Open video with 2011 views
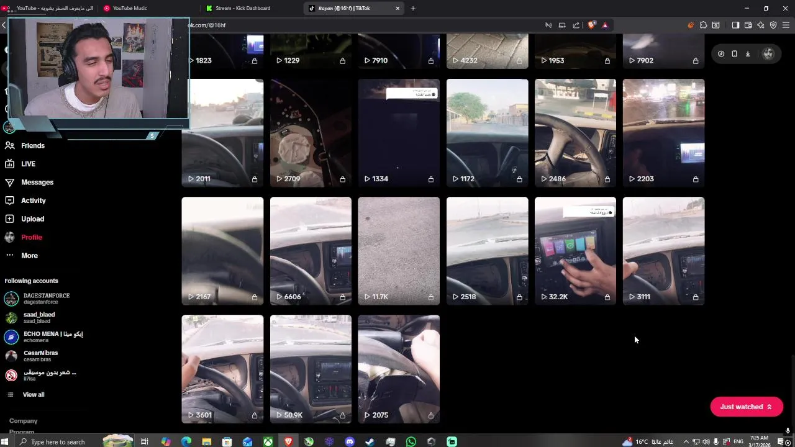 222,133
